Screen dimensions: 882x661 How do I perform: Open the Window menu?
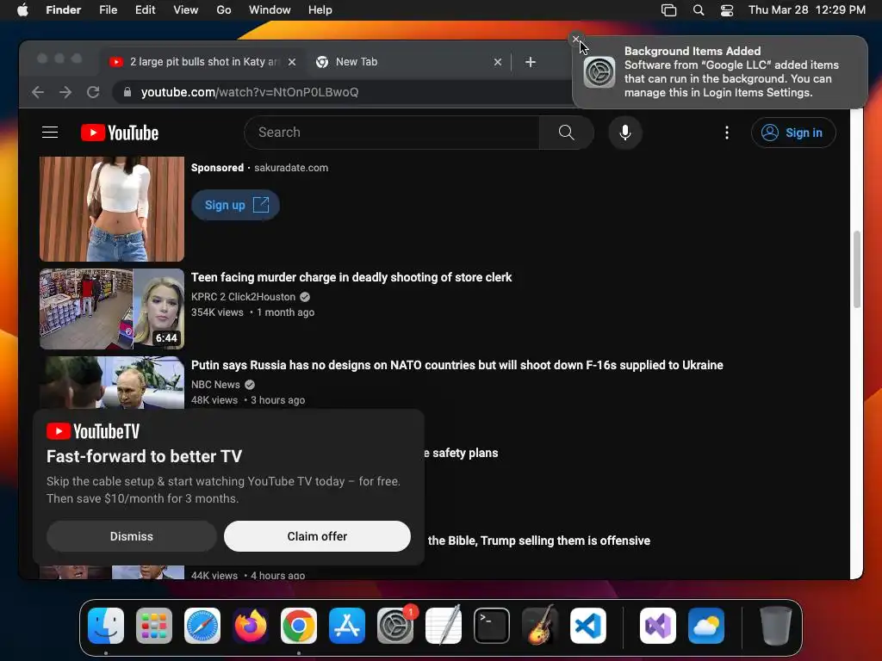pos(270,10)
